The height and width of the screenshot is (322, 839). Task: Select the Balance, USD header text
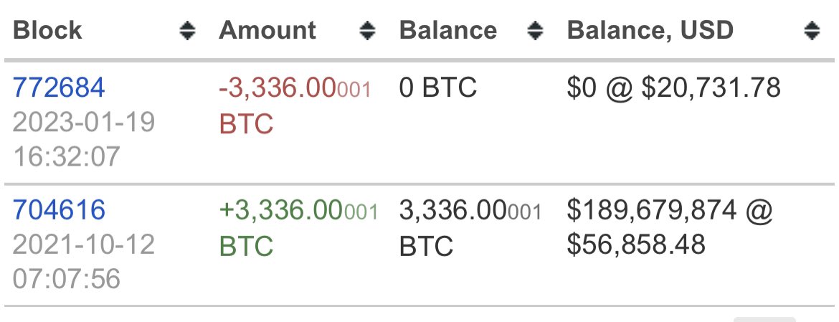[650, 30]
